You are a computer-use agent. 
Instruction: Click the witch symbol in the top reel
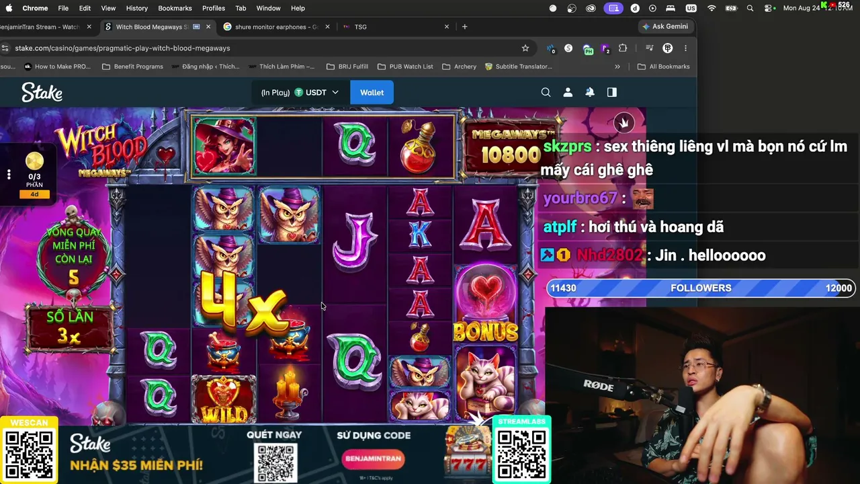(224, 146)
